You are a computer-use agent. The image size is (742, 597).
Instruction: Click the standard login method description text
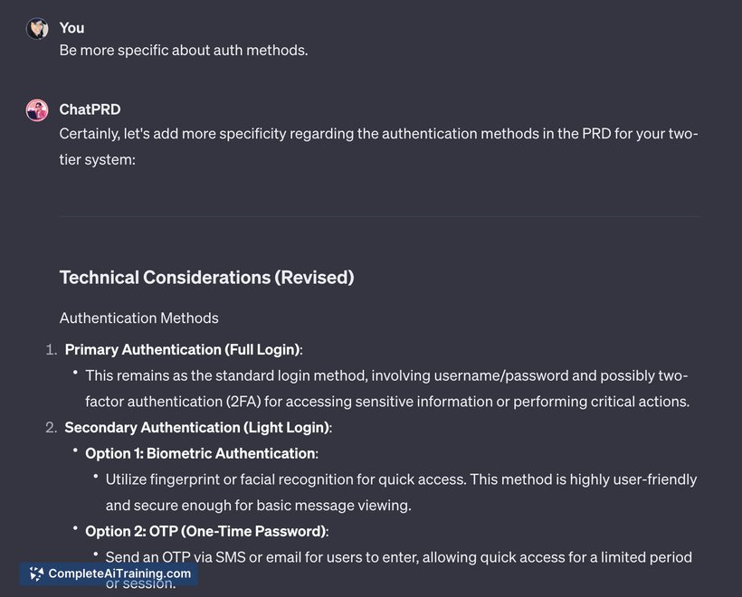tap(387, 388)
